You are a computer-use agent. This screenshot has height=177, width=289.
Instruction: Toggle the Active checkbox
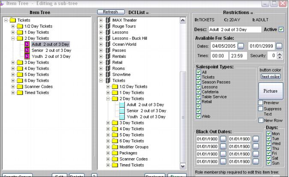pos(281,30)
